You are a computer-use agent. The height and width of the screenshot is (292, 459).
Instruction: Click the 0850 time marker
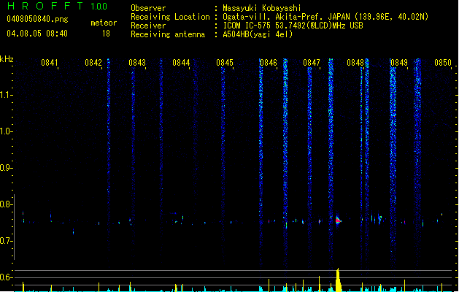[443, 63]
